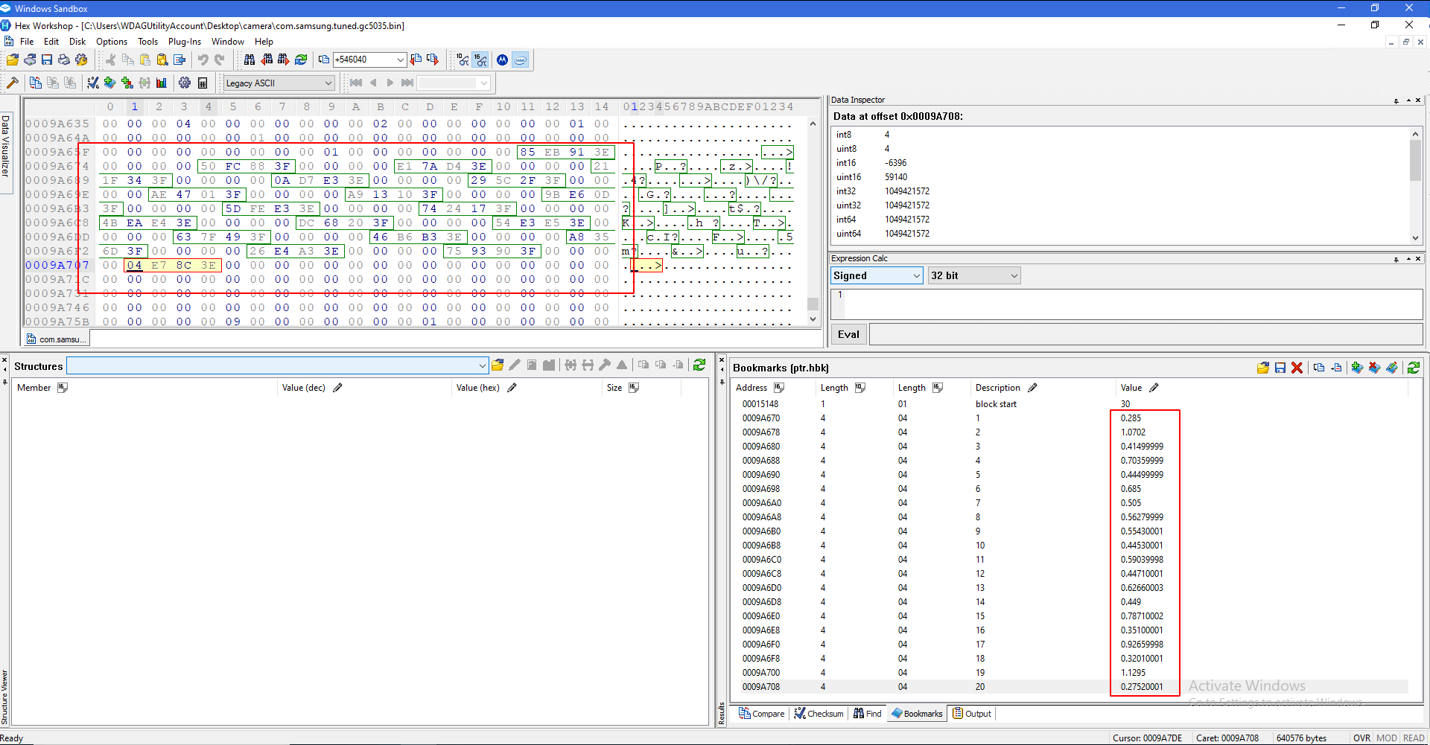The height and width of the screenshot is (745, 1430).
Task: Click the int32 row in Data Inspector
Action: 1121,191
